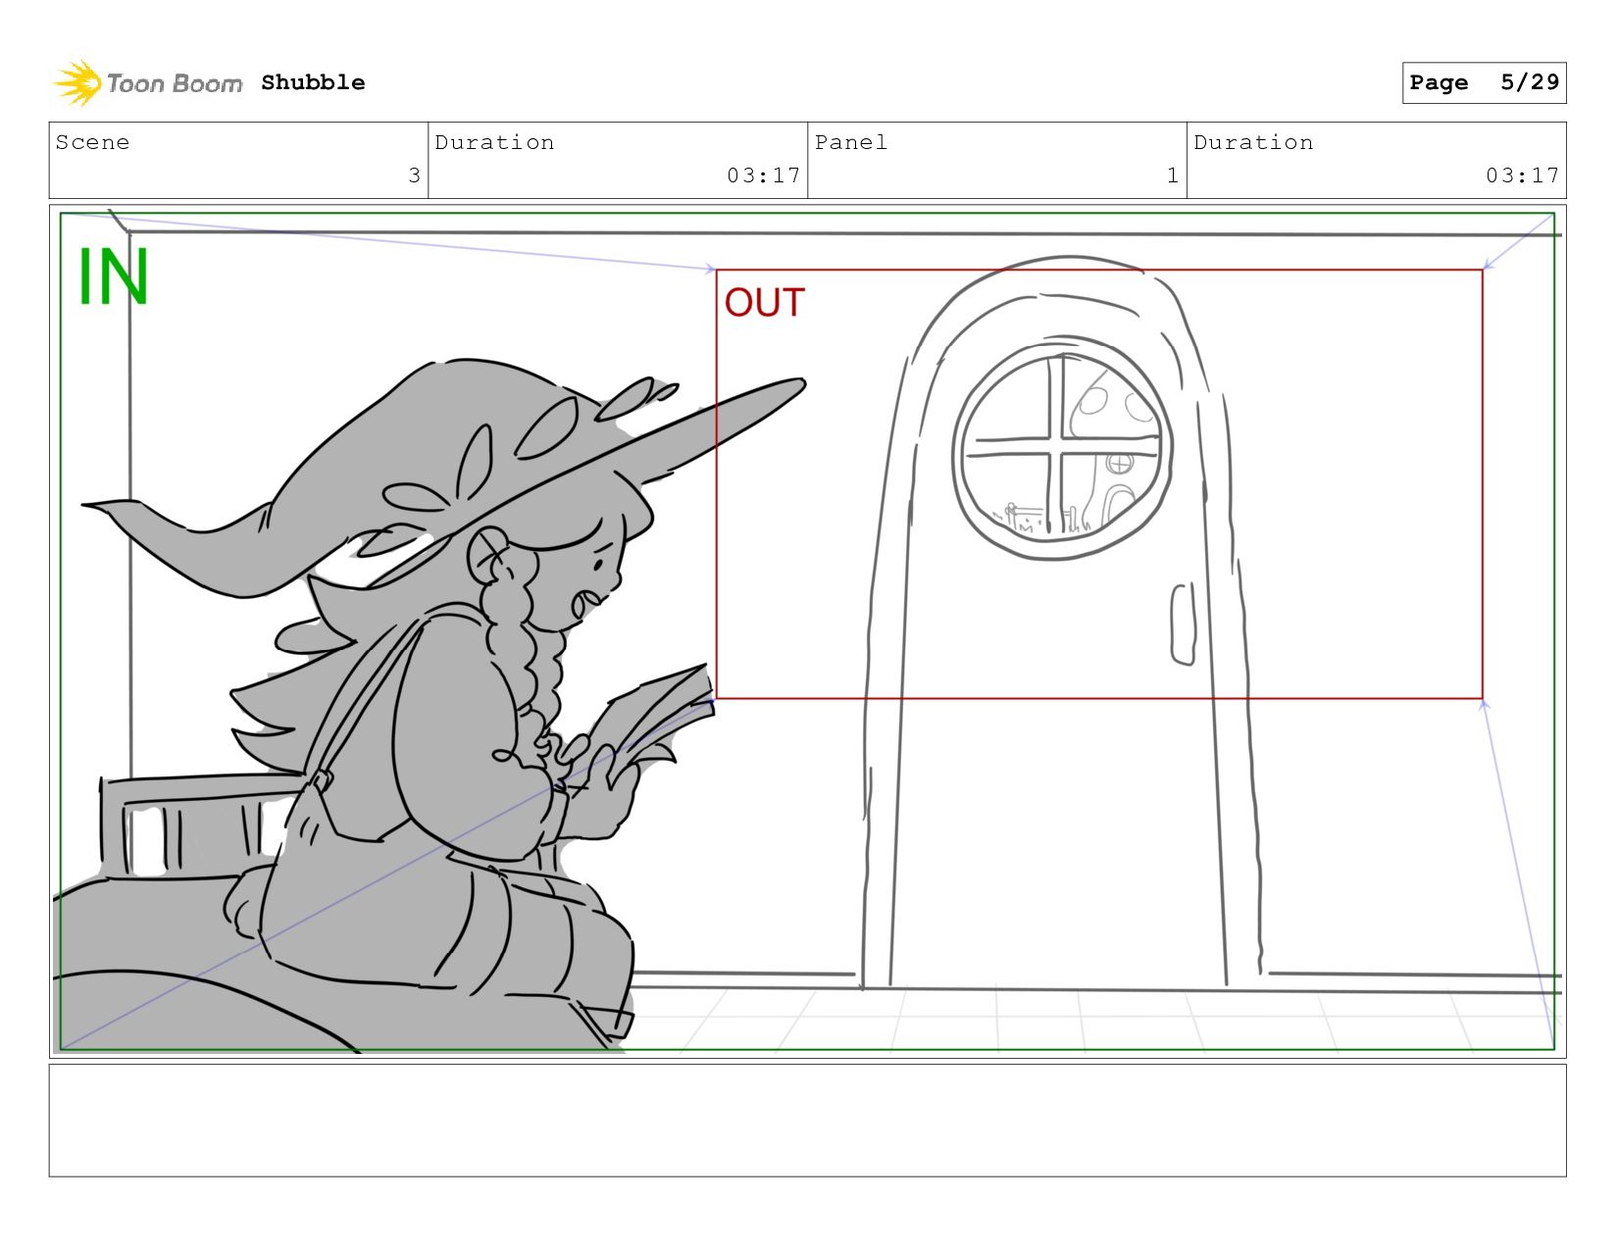Select the Shubble project title text
This screenshot has height=1250, width=1618.
[x=313, y=82]
